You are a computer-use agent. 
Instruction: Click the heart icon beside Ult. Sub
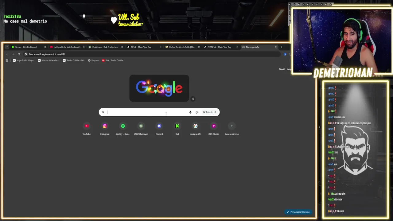coord(114,20)
